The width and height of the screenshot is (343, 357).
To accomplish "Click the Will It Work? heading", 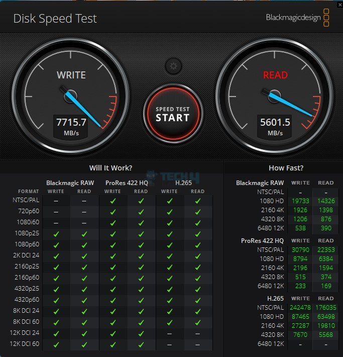I will click(x=110, y=168).
